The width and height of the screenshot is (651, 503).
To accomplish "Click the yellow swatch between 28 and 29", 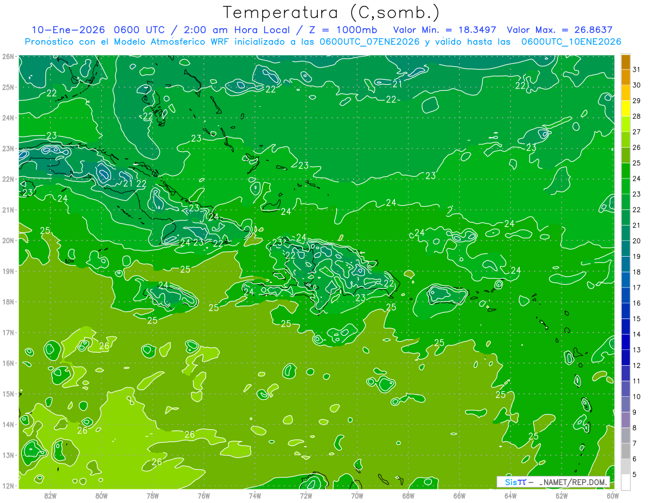I will (626, 109).
